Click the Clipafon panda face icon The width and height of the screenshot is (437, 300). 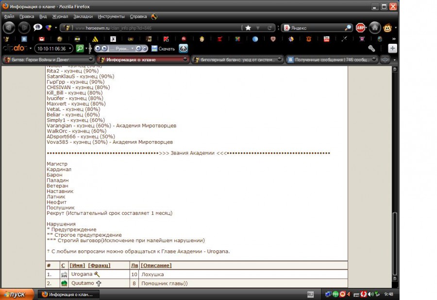pyautogui.click(x=183, y=49)
